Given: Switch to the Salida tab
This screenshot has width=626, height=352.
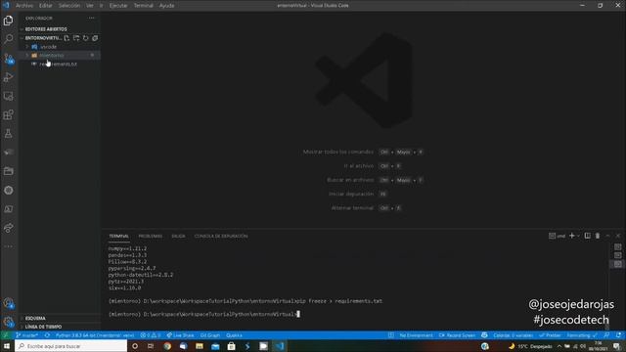Looking at the screenshot, I should (178, 237).
